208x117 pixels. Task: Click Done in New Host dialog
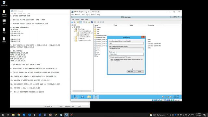[x=139, y=71]
